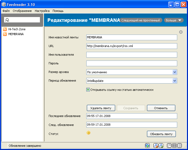
Task: Open the Период обновления dropdown
Action: coord(175,81)
